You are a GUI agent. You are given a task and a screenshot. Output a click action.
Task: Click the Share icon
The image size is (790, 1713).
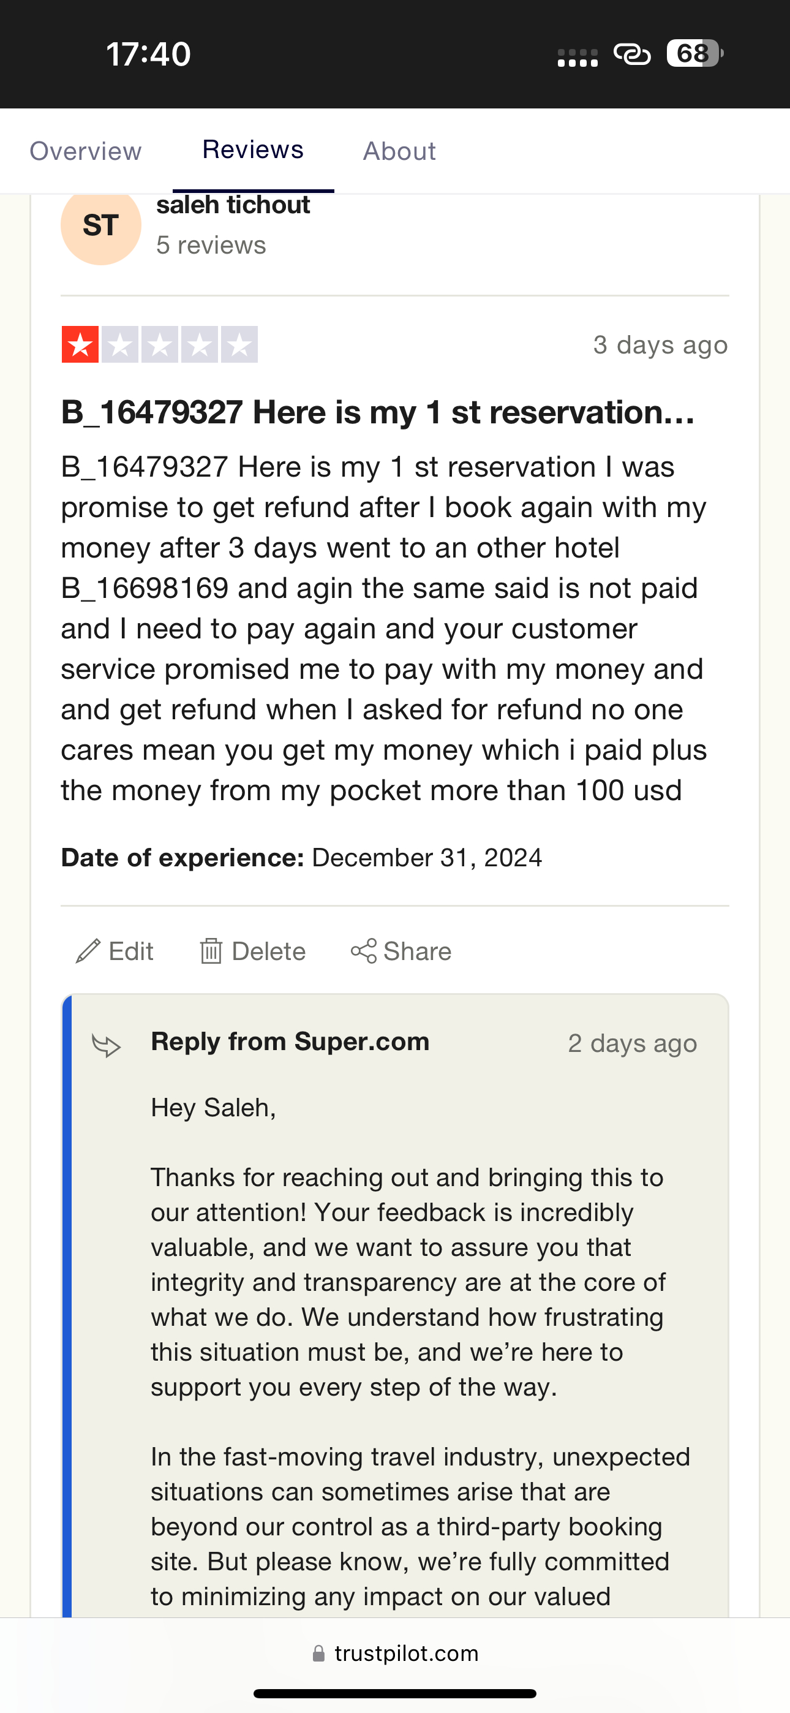point(365,951)
